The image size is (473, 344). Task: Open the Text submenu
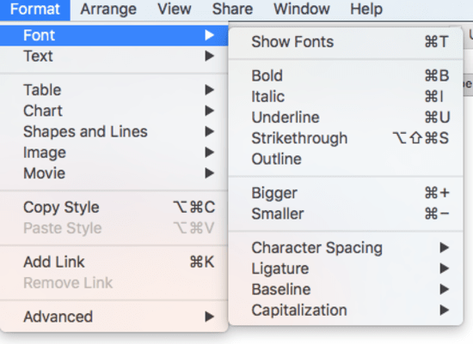click(114, 56)
